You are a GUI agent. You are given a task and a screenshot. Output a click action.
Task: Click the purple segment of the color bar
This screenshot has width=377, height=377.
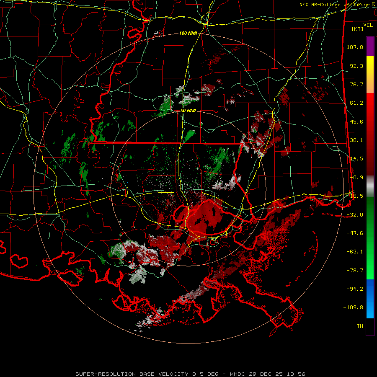370,46
